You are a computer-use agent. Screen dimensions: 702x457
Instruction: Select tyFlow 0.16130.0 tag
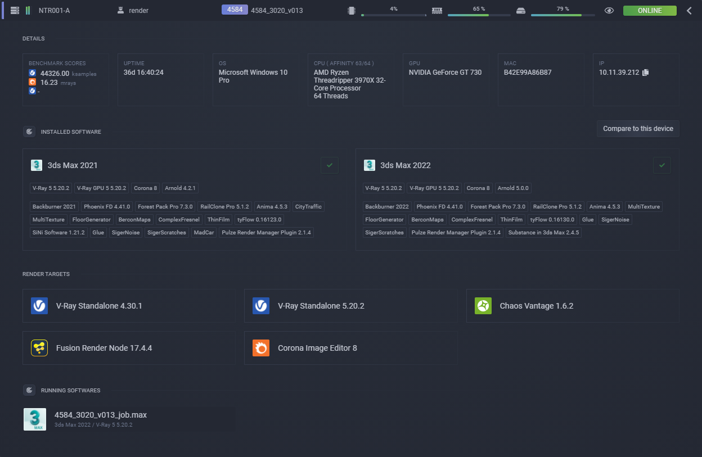[x=552, y=220]
